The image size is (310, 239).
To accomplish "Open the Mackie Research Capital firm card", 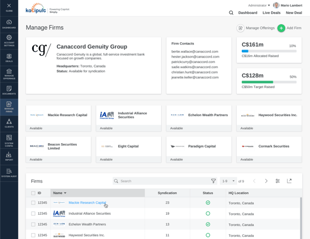I will click(58, 118).
